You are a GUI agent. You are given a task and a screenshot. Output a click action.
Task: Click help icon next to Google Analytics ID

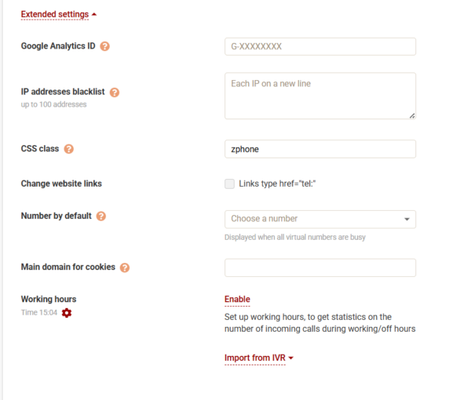tap(105, 46)
